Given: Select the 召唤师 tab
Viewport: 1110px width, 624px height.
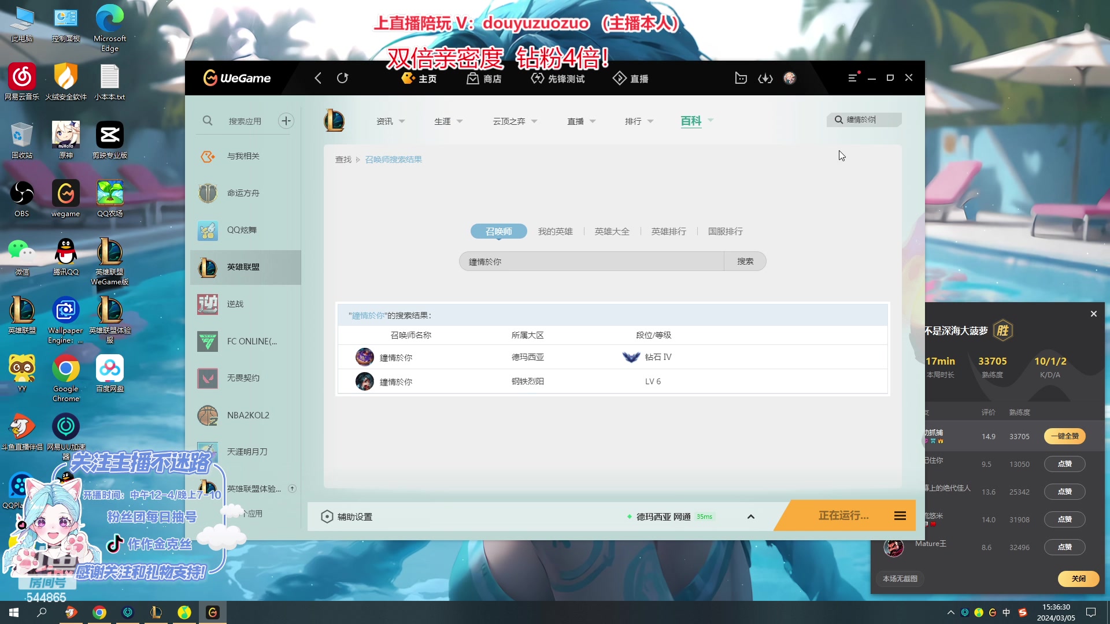Looking at the screenshot, I should point(499,231).
